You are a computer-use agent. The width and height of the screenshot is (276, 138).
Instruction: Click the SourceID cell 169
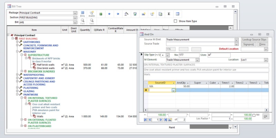point(161,86)
